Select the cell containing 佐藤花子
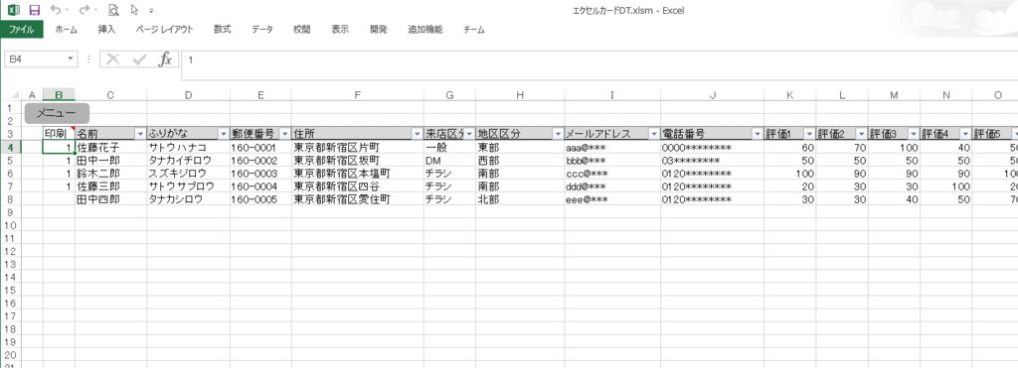The height and width of the screenshot is (368, 1018). coord(111,147)
